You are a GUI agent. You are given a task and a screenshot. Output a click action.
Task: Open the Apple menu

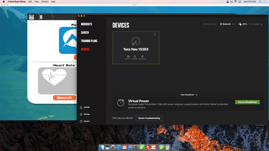(x=3, y=1)
